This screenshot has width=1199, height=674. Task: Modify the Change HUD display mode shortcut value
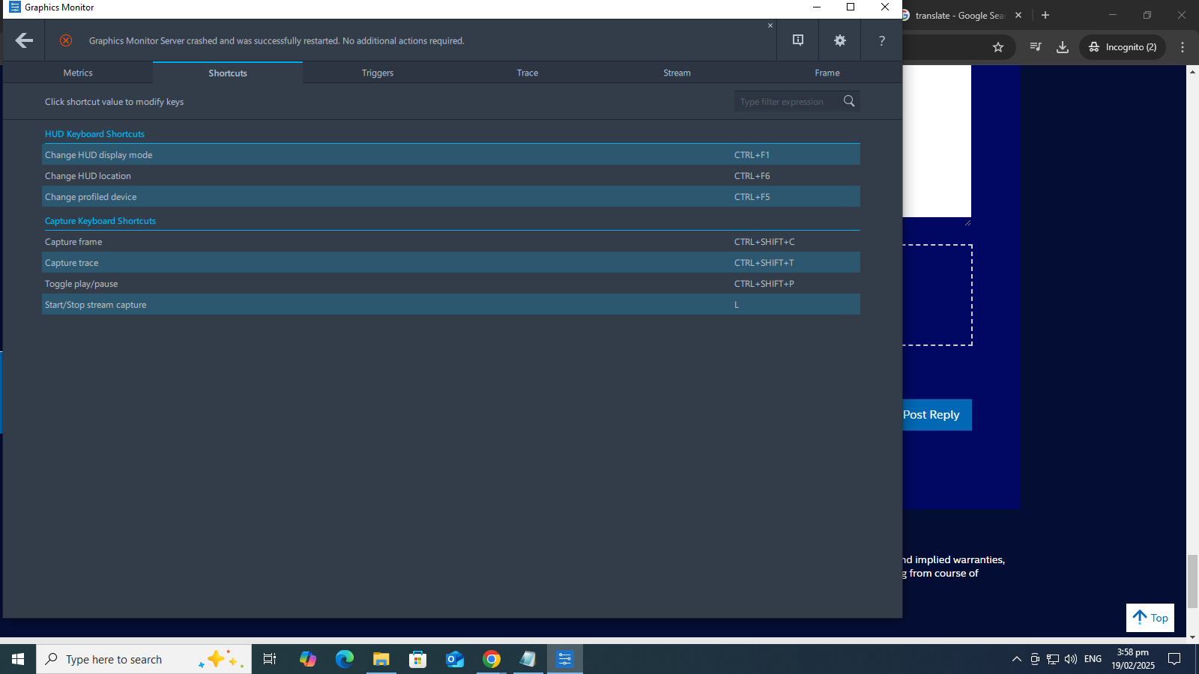tap(752, 155)
